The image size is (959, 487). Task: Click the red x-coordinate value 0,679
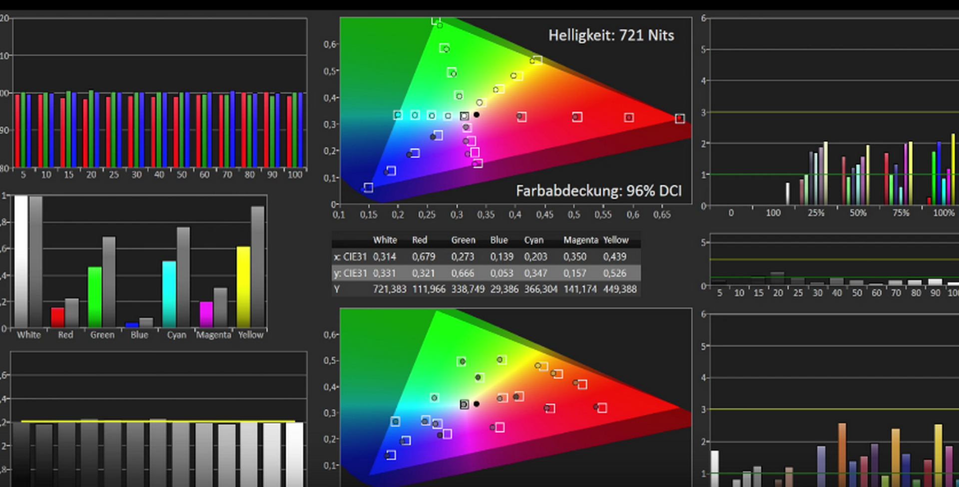tap(423, 256)
